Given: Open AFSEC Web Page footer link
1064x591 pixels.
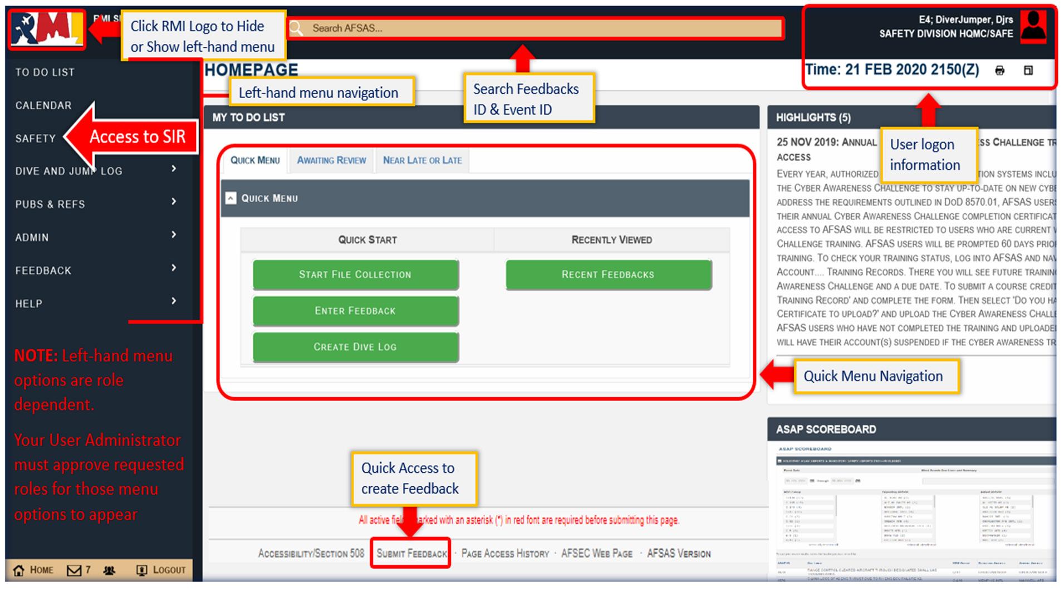Looking at the screenshot, I should click(597, 554).
